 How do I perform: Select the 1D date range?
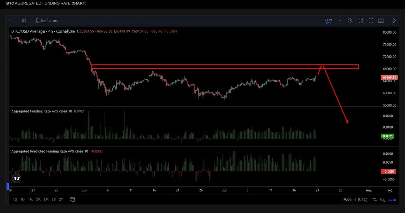[x=15, y=200]
